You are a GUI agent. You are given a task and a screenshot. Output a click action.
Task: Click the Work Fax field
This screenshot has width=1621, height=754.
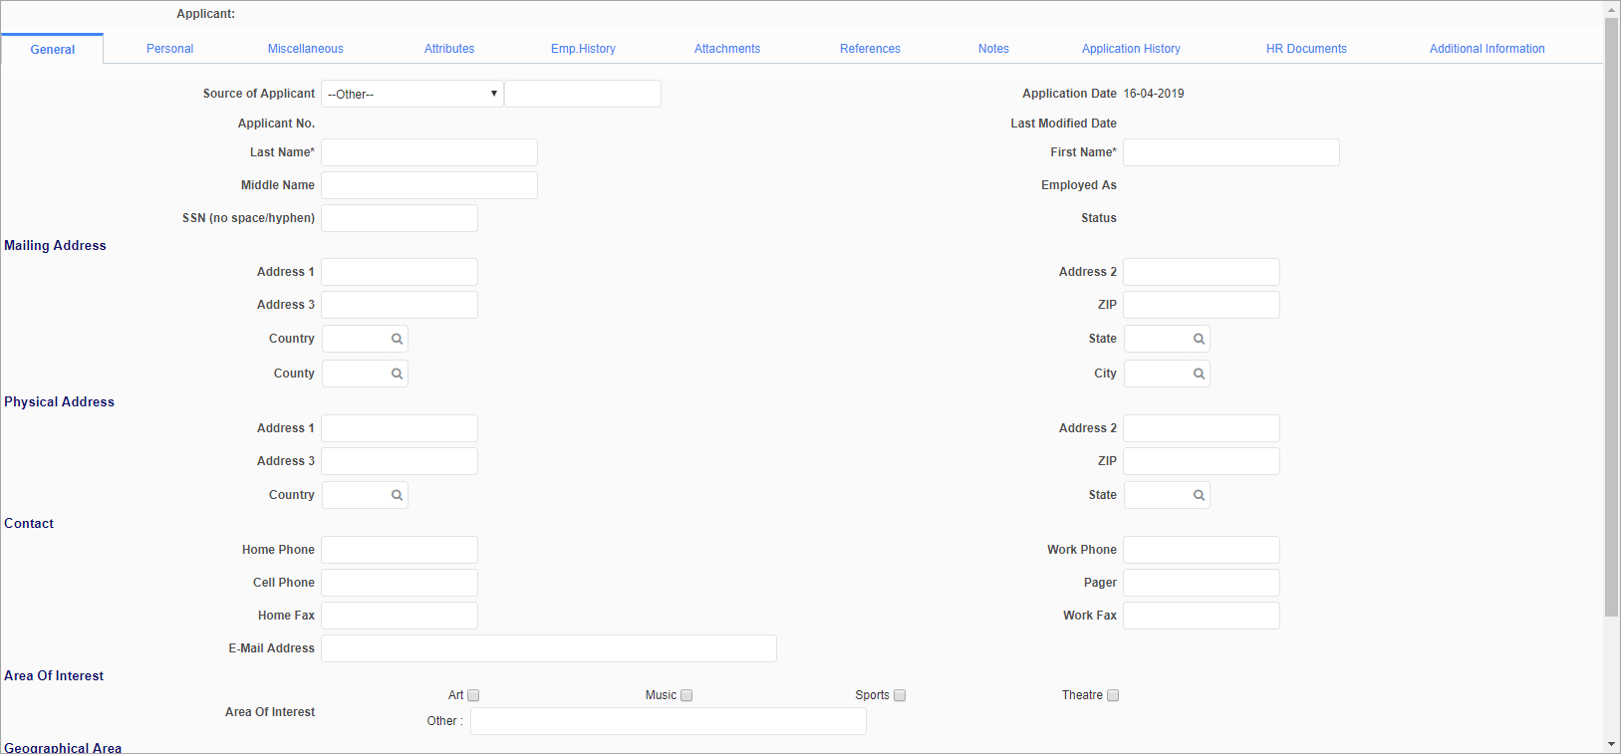(1202, 616)
